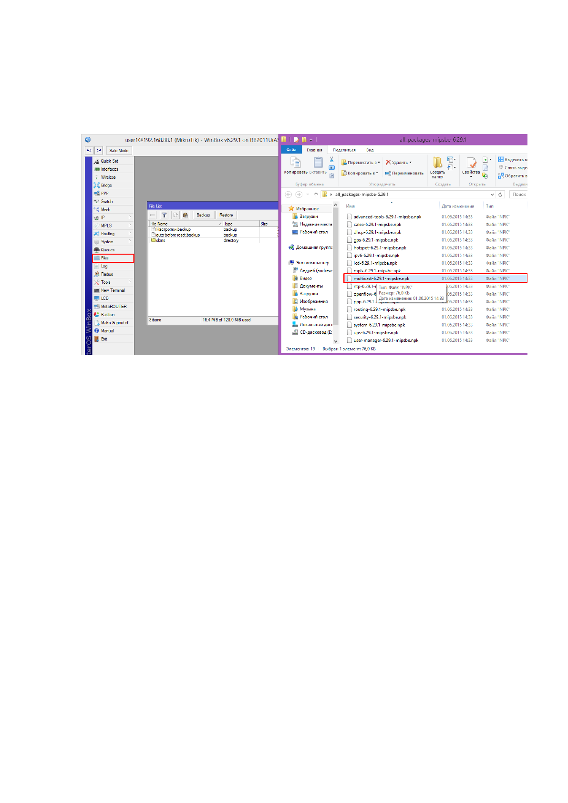Open the address bar history dropdown

[492, 195]
